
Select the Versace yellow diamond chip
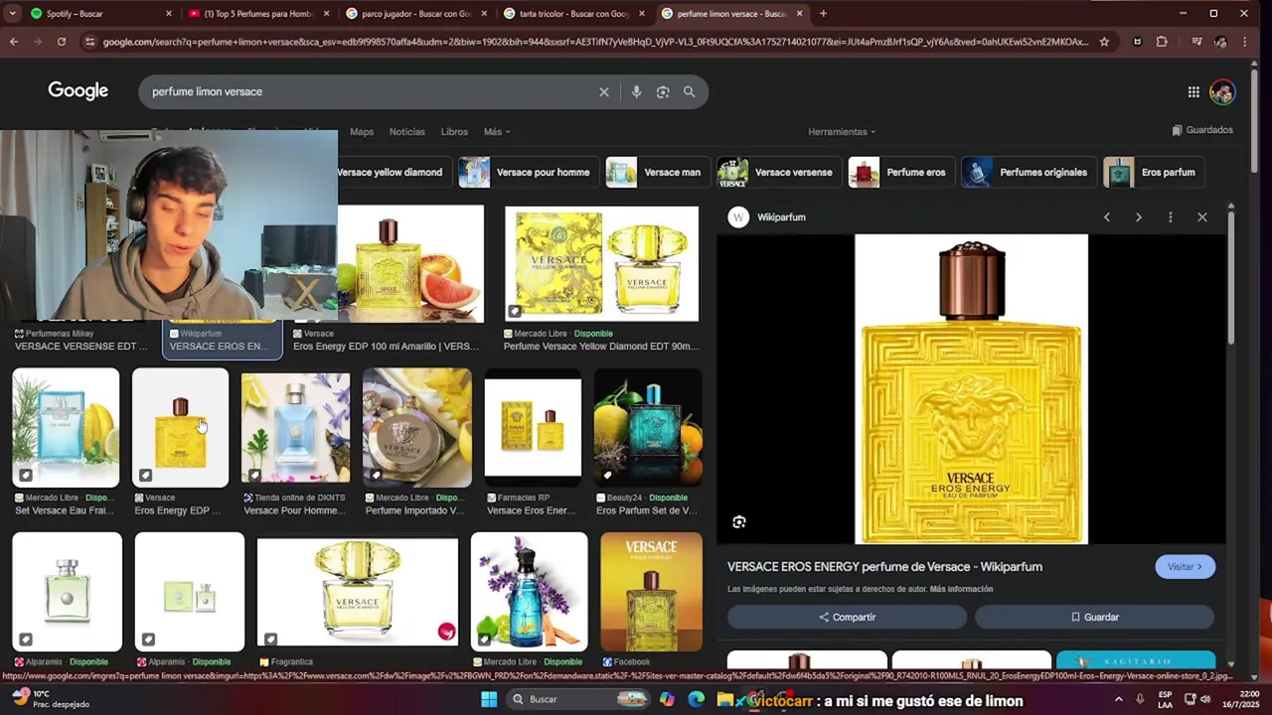390,173
